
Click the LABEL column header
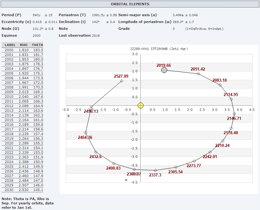coord(10,45)
